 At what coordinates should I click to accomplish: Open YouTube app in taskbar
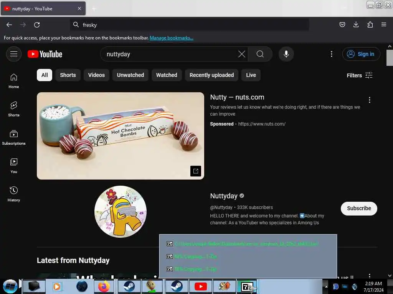[201, 286]
